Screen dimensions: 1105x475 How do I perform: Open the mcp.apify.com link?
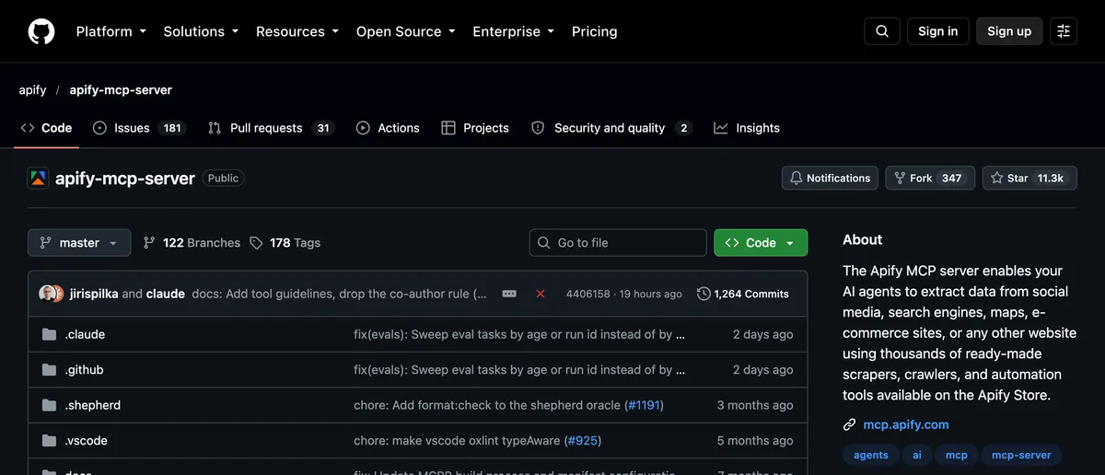[x=906, y=424]
